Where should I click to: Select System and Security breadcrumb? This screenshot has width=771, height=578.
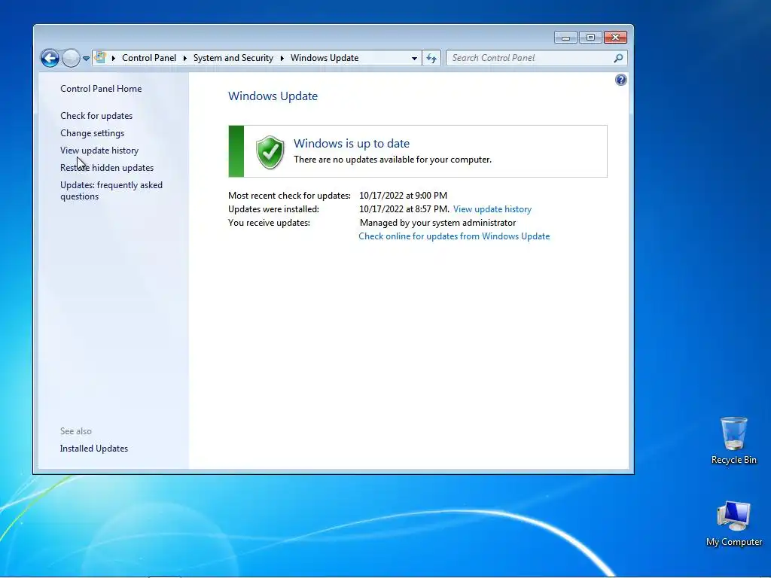coord(233,58)
